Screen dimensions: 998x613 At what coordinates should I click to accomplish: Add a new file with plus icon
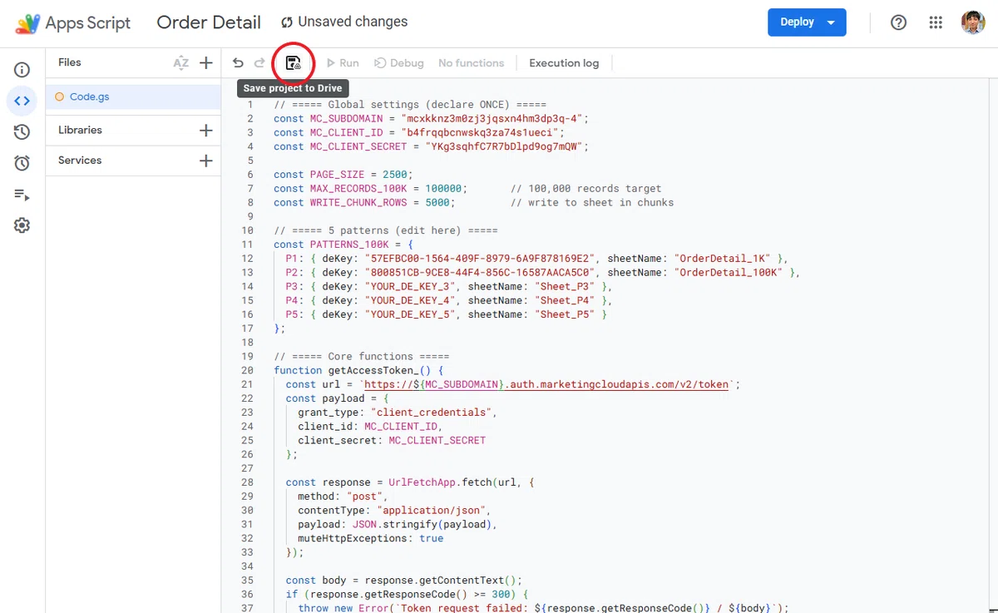(x=206, y=62)
